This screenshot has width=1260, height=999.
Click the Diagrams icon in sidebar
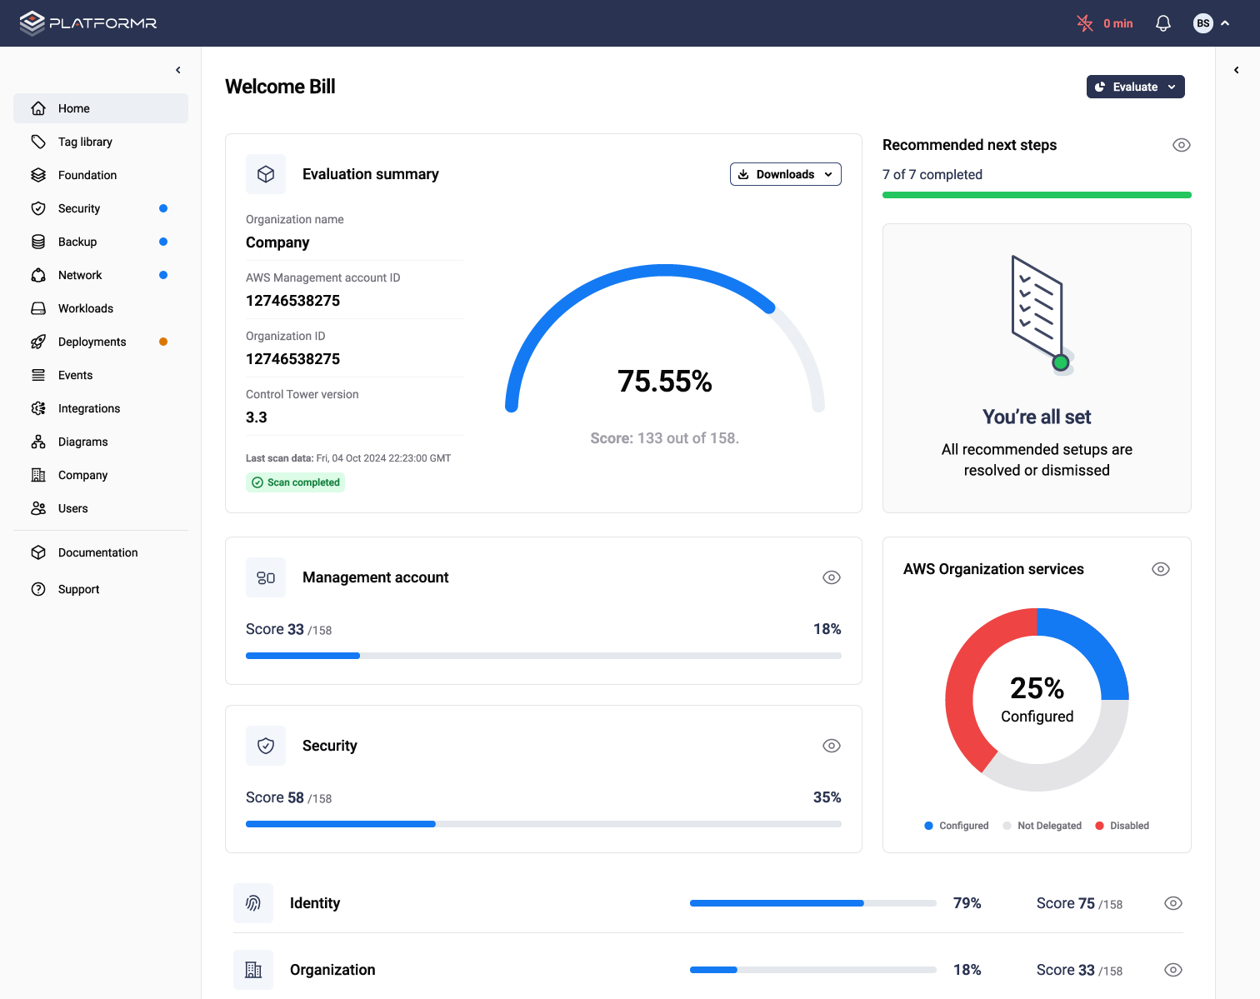point(38,442)
